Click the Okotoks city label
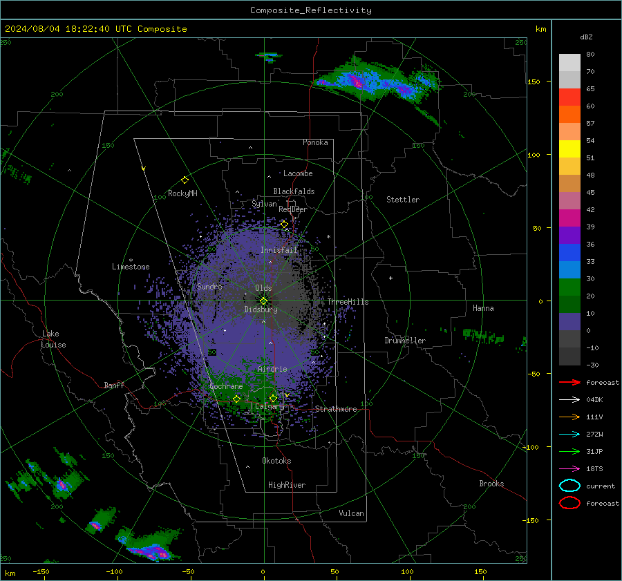 click(x=276, y=461)
